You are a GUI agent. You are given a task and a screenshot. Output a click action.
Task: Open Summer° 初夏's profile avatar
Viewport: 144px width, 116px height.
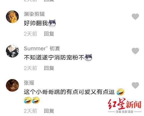12,51
